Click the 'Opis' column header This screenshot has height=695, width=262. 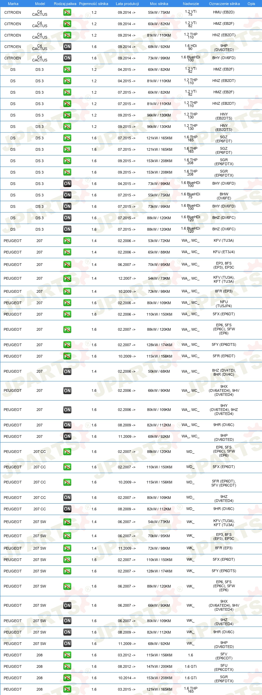tap(251, 4)
